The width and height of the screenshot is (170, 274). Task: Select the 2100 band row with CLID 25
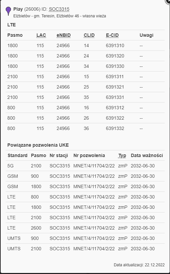pyautogui.click(x=85, y=87)
